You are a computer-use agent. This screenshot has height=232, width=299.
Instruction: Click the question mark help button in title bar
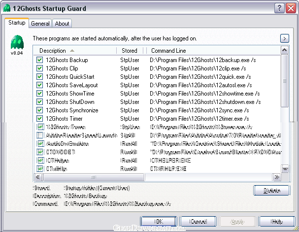[279, 8]
